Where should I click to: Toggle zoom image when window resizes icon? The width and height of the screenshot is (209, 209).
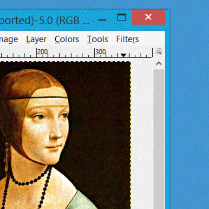tap(158, 52)
